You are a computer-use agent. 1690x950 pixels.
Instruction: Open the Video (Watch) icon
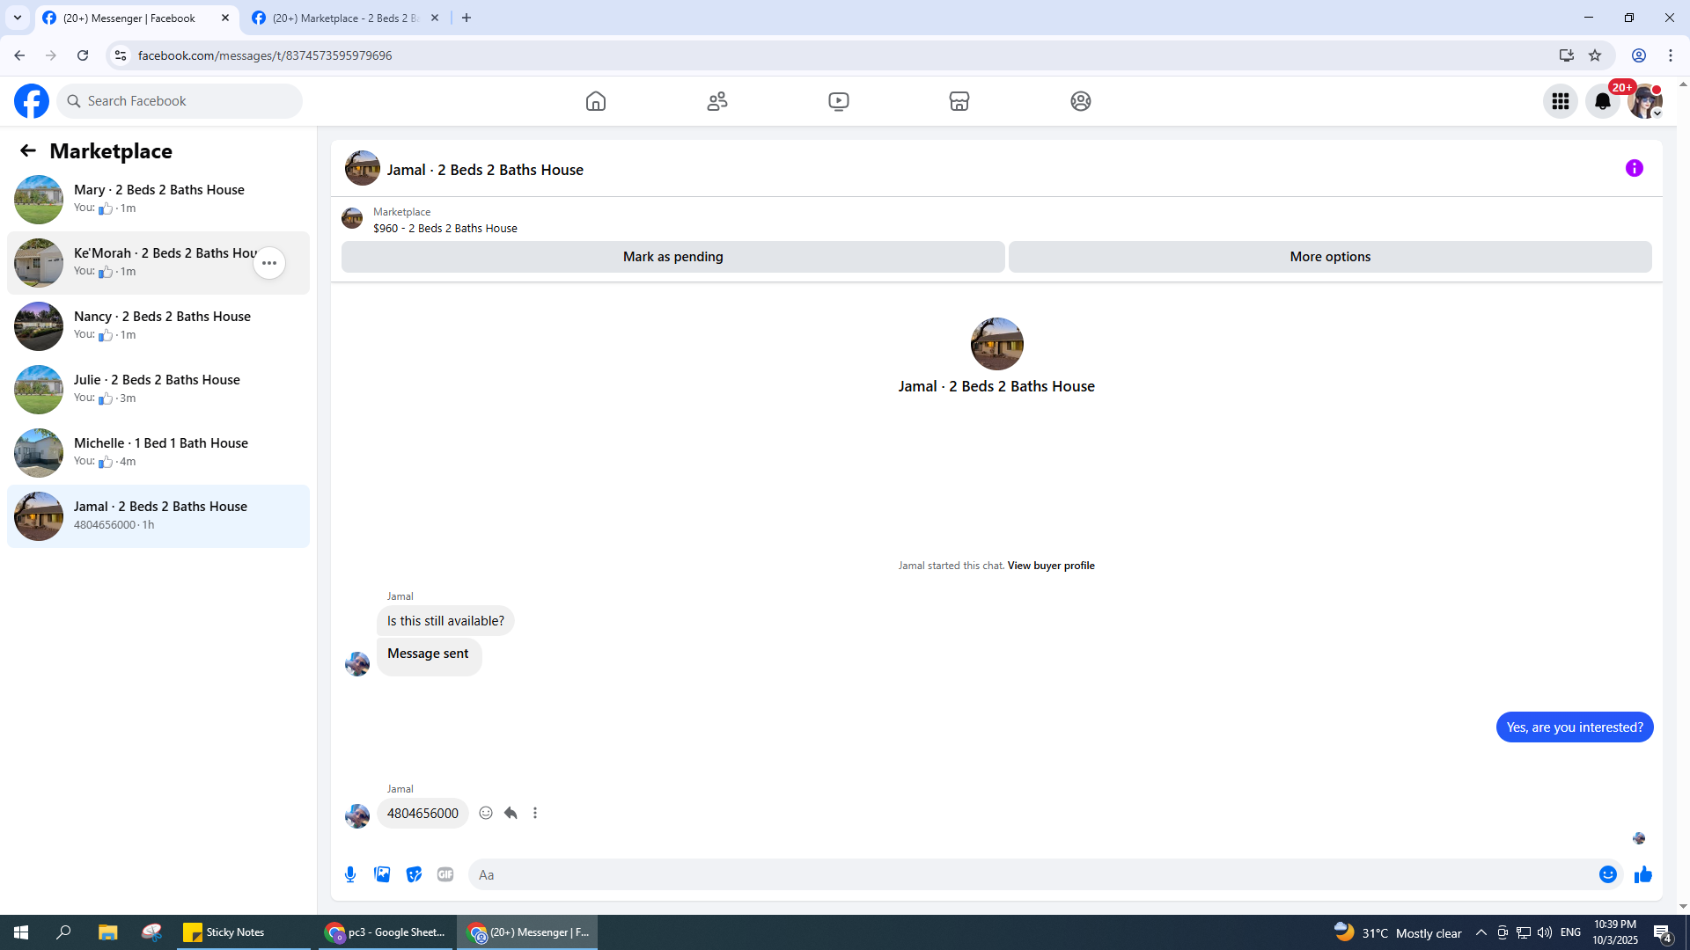click(839, 101)
